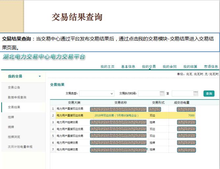Viewport: 220px width, 169px height.
Task: Collapse the 我的交易 sidebar arrow
Action: (40, 76)
